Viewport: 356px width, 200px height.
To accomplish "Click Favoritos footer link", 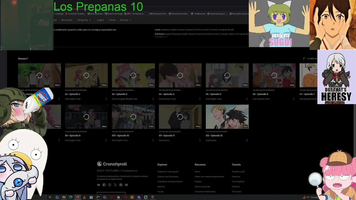I will tap(236, 177).
